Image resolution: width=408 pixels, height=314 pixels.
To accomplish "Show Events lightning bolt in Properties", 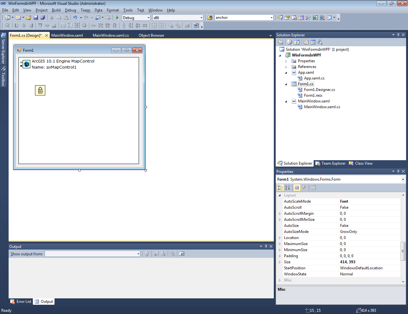I will click(x=304, y=188).
